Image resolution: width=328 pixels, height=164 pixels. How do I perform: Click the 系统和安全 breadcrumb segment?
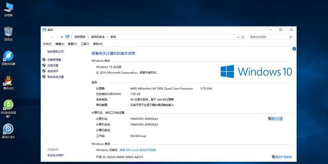coord(98,37)
